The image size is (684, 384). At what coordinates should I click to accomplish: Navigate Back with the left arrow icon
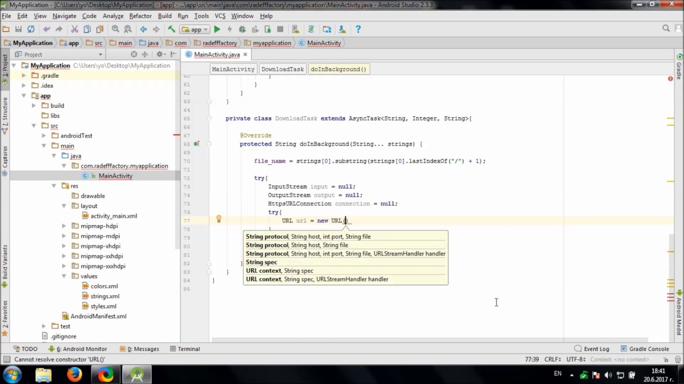click(143, 29)
